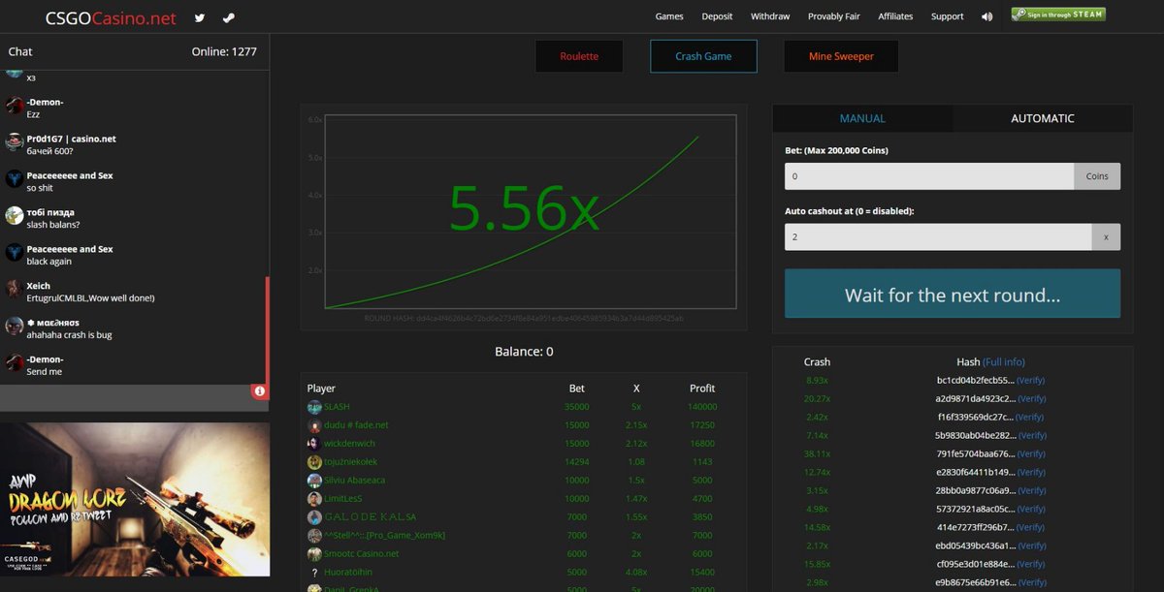The height and width of the screenshot is (592, 1164).
Task: Verify hash for 38.11x crash
Action: 1031,453
